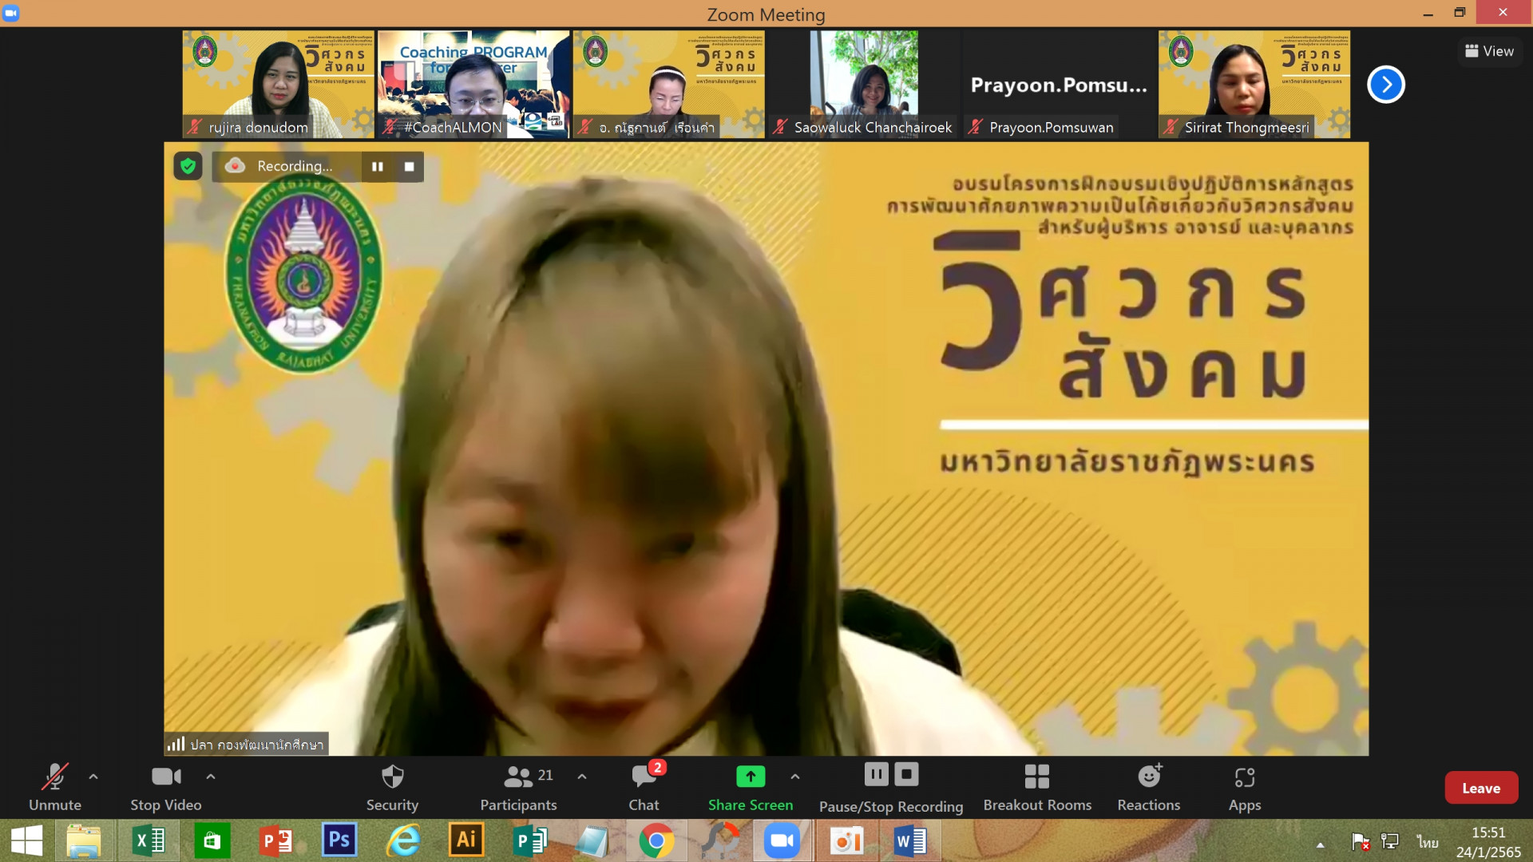This screenshot has height=862, width=1533.
Task: Open the Windows Start menu
Action: tap(27, 841)
